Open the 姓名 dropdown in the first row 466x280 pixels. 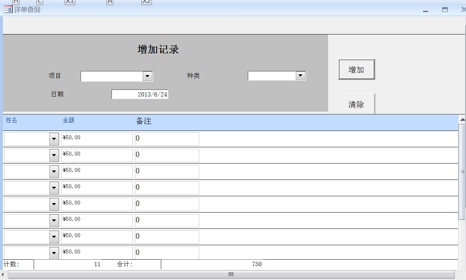pyautogui.click(x=54, y=139)
